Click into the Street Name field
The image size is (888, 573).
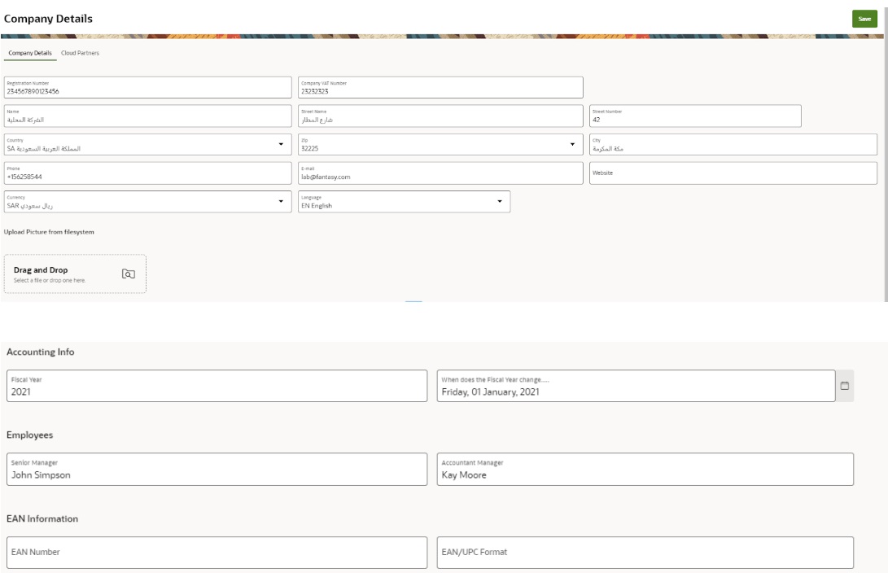pos(440,116)
